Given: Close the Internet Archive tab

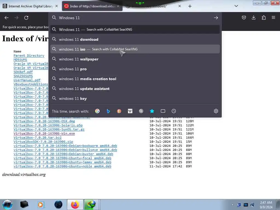Looking at the screenshot, I should point(57,6).
